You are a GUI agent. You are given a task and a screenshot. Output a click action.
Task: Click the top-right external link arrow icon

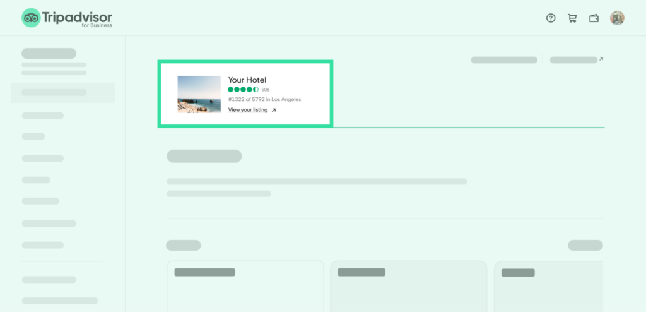coord(601,59)
